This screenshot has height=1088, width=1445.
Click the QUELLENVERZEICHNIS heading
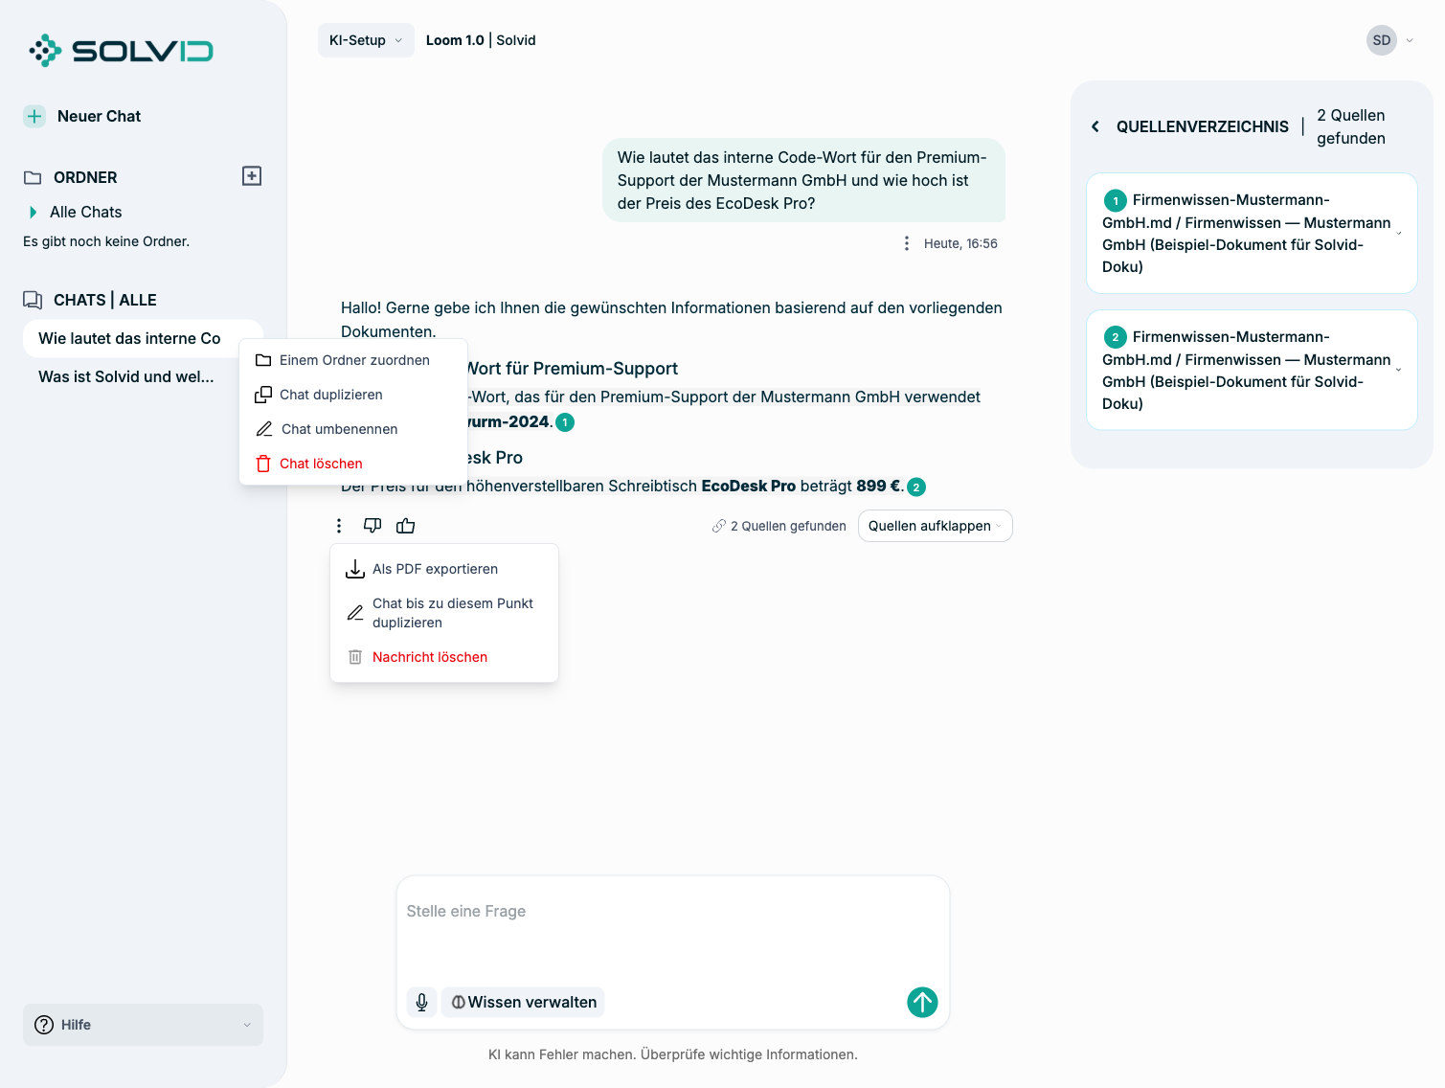[x=1203, y=126]
